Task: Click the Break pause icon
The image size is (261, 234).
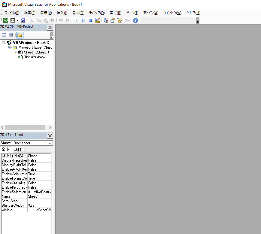Action: click(x=83, y=20)
